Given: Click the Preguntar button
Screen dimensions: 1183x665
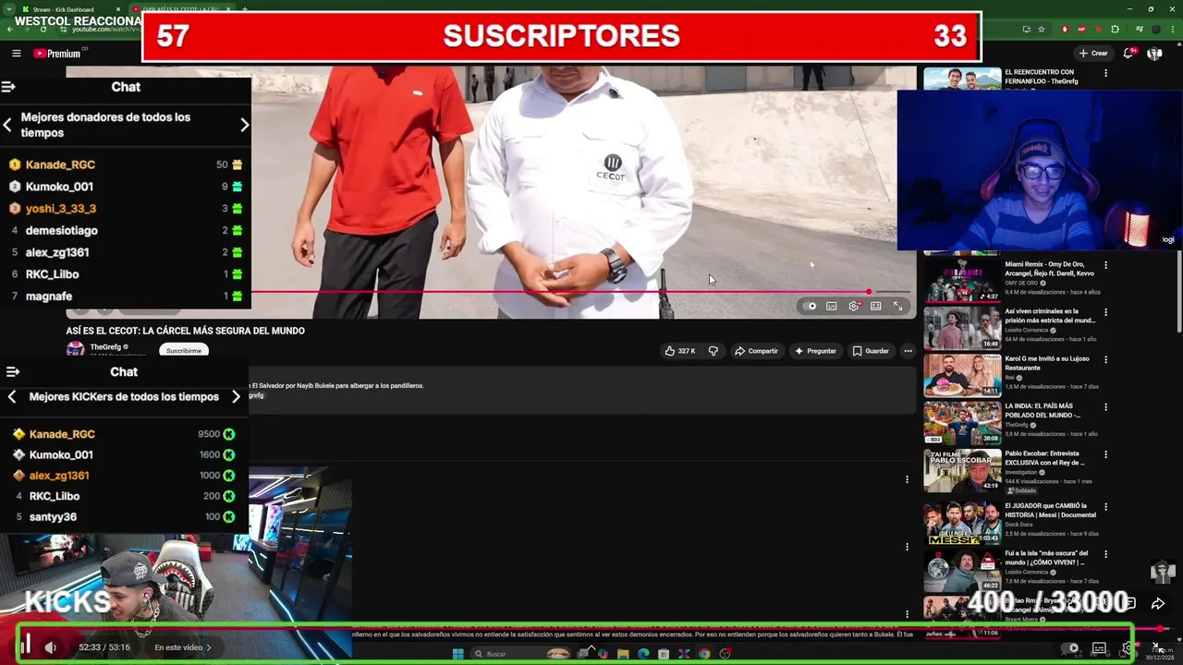Looking at the screenshot, I should (x=815, y=351).
